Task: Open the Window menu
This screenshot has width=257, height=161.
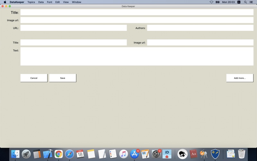Action: (x=76, y=2)
